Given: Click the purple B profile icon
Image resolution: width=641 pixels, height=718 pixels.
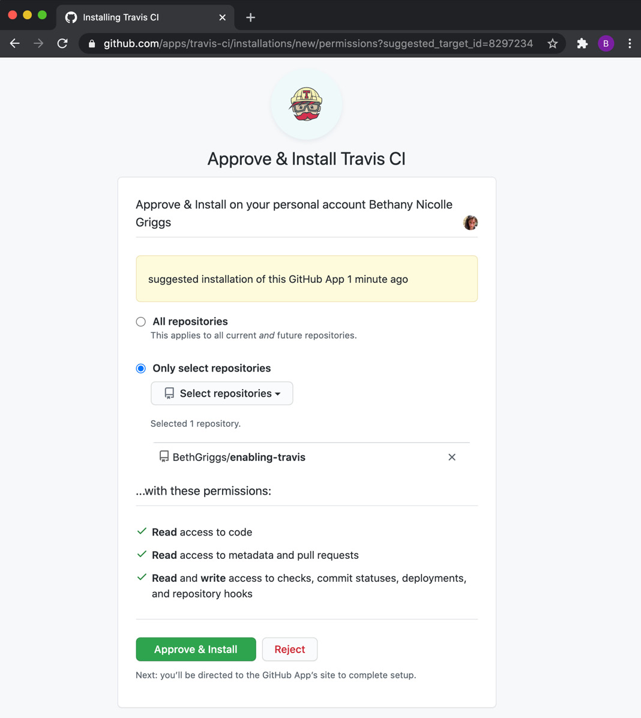Looking at the screenshot, I should pyautogui.click(x=606, y=43).
